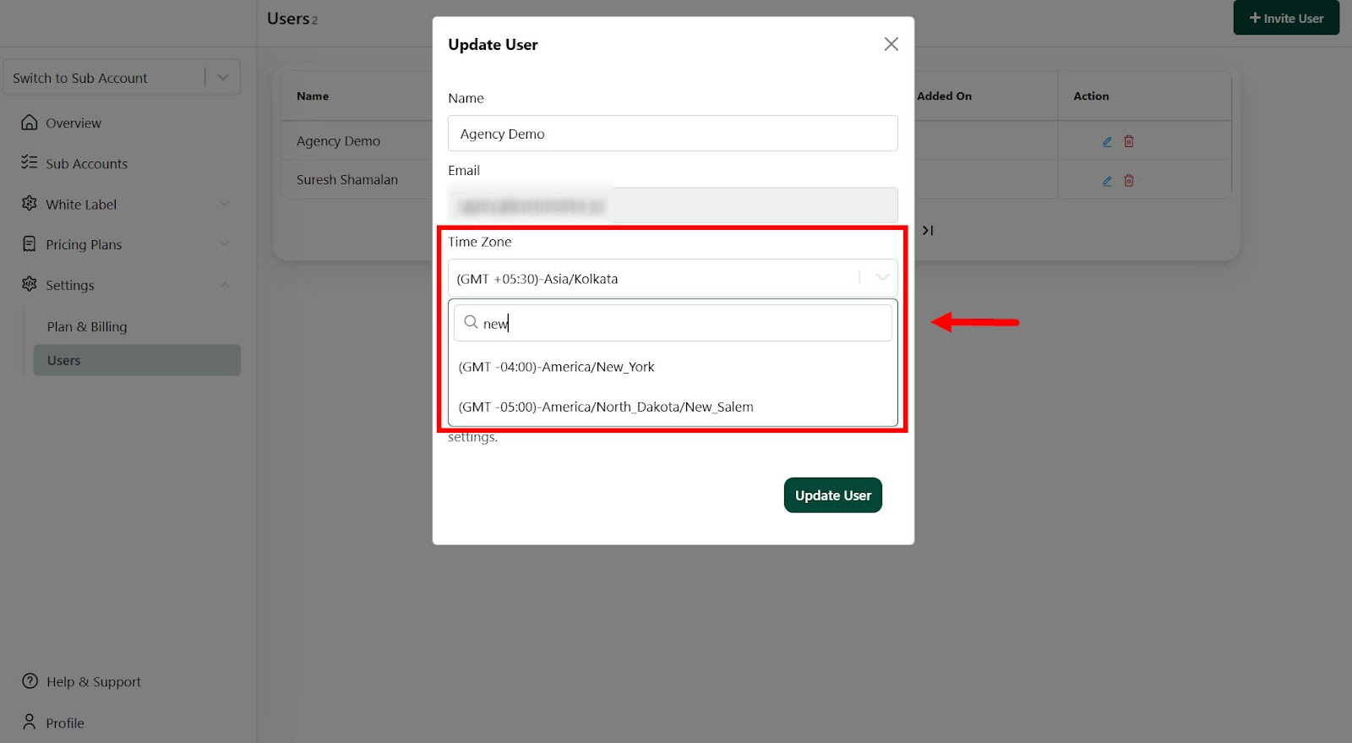Click the edit pencil icon for Suresh Shamalan
1352x743 pixels.
tap(1107, 181)
